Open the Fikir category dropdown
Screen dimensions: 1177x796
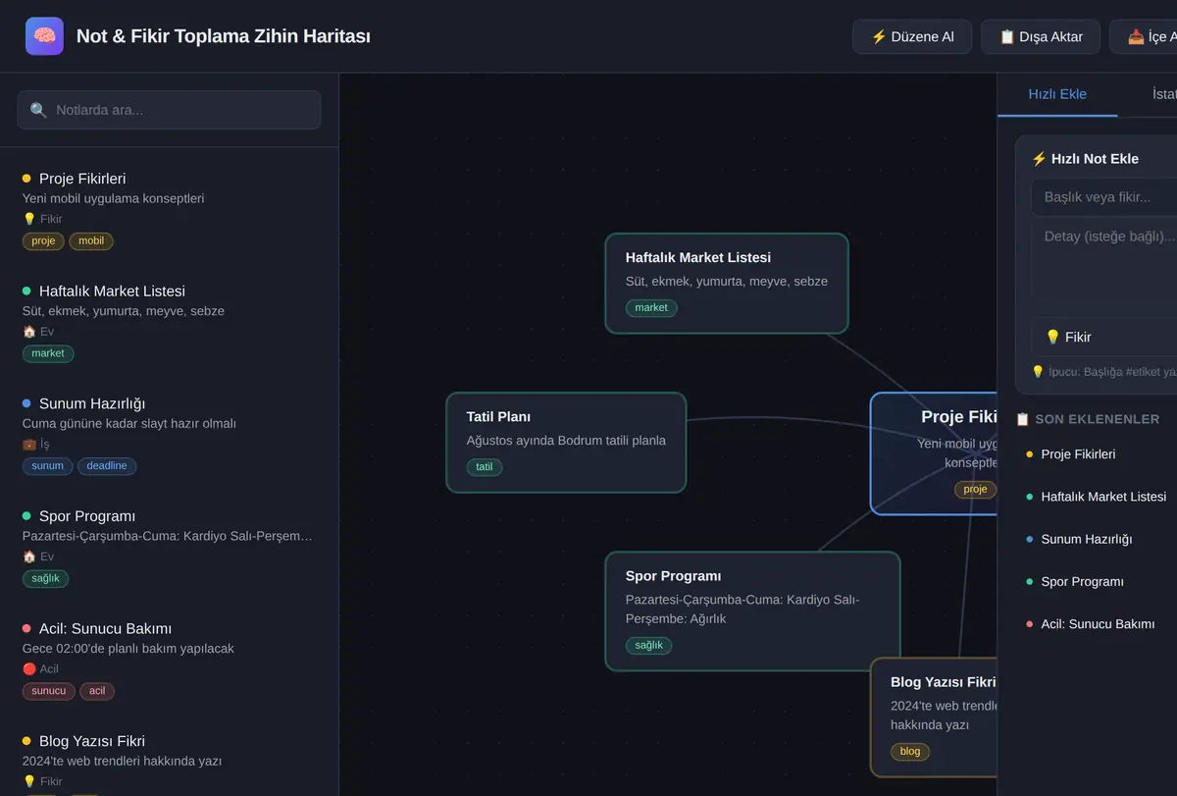1103,337
